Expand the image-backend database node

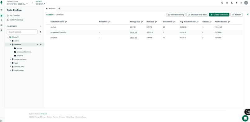tap(10, 59)
